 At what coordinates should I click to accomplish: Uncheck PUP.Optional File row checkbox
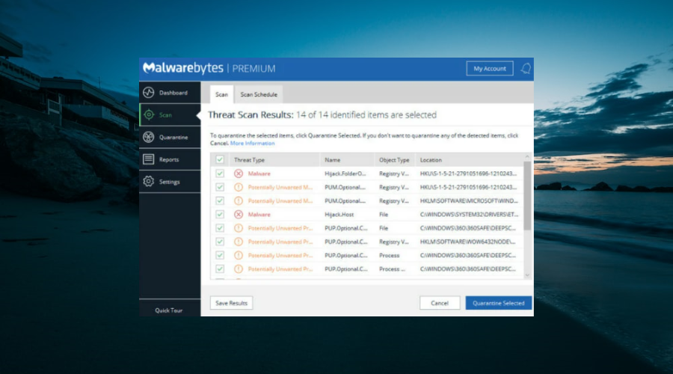pyautogui.click(x=220, y=228)
